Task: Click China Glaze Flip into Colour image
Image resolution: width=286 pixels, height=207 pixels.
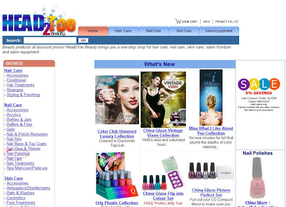Action: [x=163, y=173]
